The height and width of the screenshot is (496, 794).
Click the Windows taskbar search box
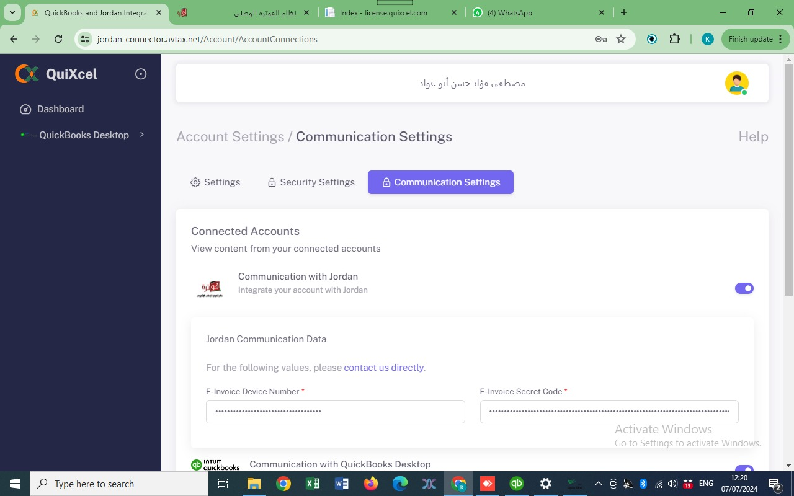[118, 484]
